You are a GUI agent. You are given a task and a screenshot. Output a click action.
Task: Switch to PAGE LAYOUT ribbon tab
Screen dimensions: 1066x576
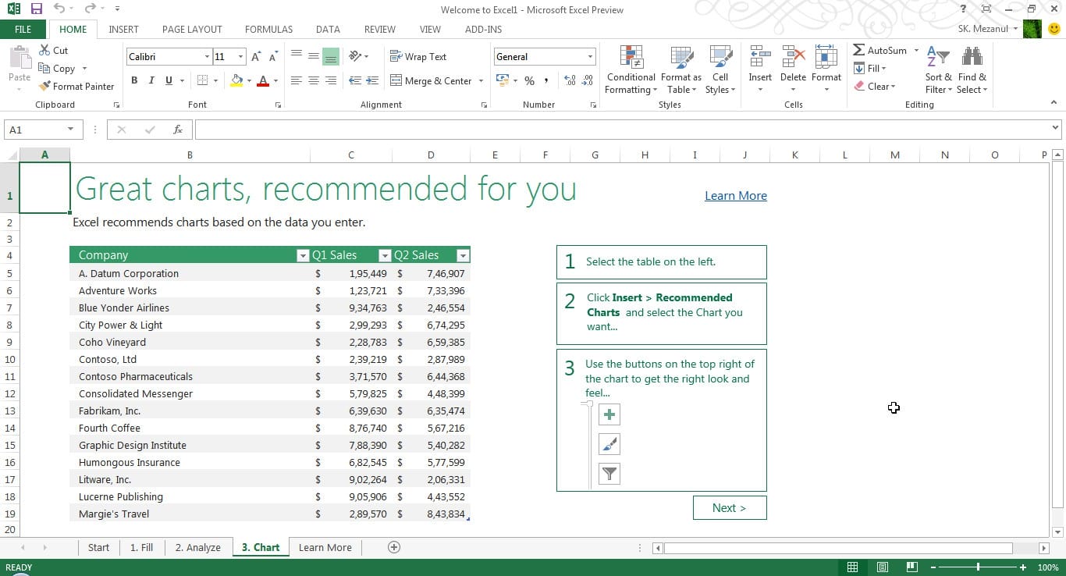point(192,30)
